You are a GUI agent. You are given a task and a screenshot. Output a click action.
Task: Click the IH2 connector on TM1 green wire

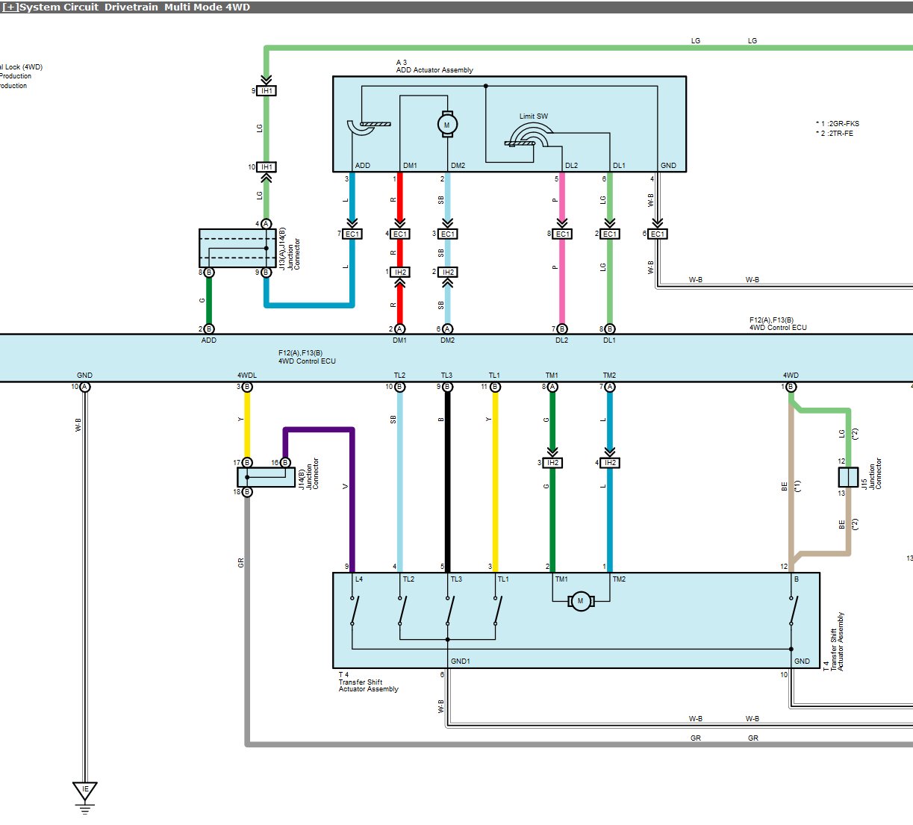552,463
